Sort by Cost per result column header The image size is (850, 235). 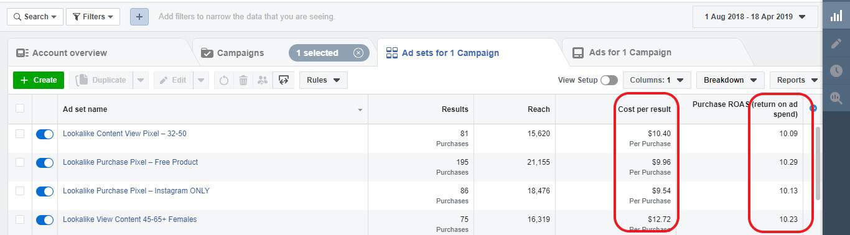point(644,109)
